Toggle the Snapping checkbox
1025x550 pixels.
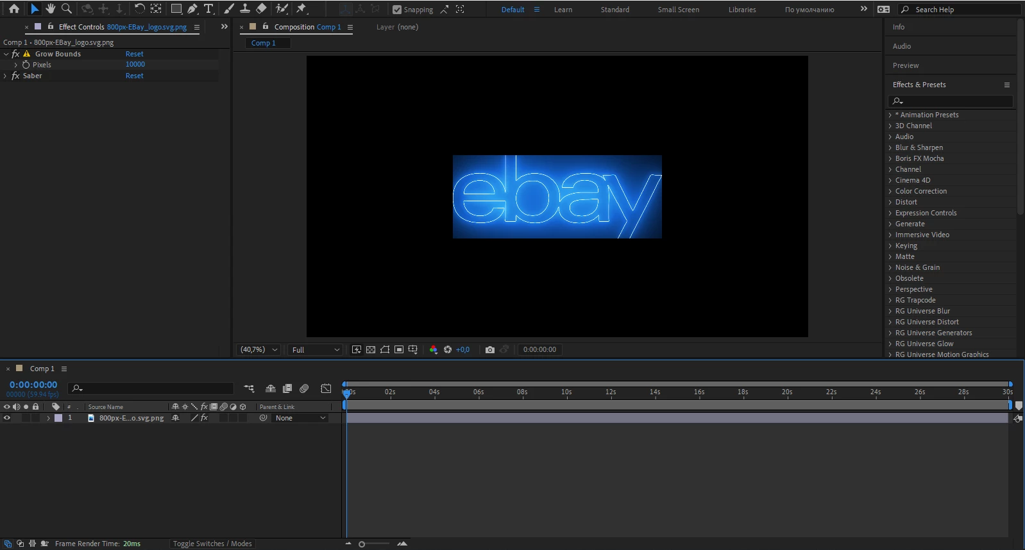pyautogui.click(x=397, y=10)
